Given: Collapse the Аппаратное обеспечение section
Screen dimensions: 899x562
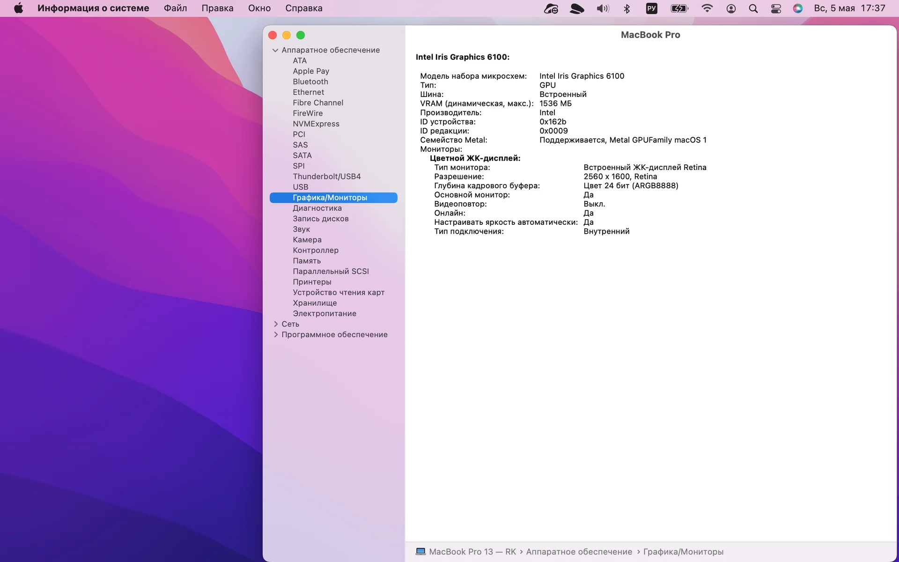Looking at the screenshot, I should click(275, 50).
